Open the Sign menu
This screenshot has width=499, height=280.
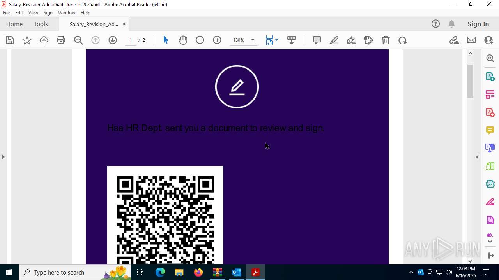click(48, 13)
